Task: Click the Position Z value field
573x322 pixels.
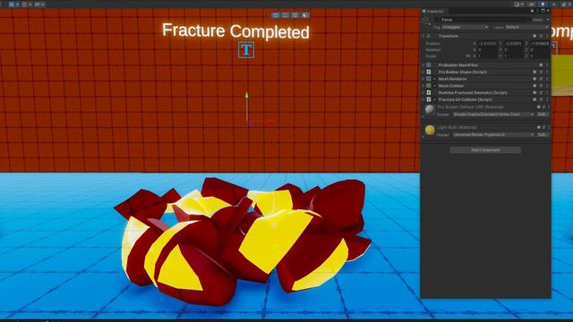Action: (540, 44)
